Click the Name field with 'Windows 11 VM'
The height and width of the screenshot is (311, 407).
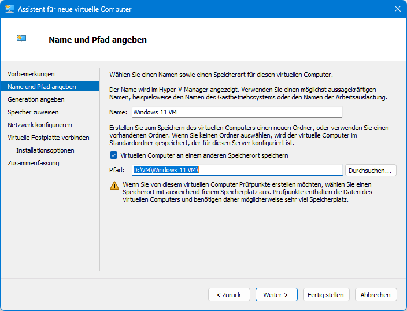click(x=236, y=112)
